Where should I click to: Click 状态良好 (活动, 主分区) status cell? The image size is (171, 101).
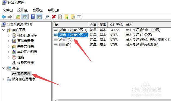point(143,30)
